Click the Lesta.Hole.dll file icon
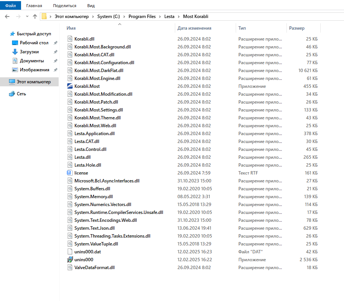This screenshot has height=301, width=344. pyautogui.click(x=70, y=165)
